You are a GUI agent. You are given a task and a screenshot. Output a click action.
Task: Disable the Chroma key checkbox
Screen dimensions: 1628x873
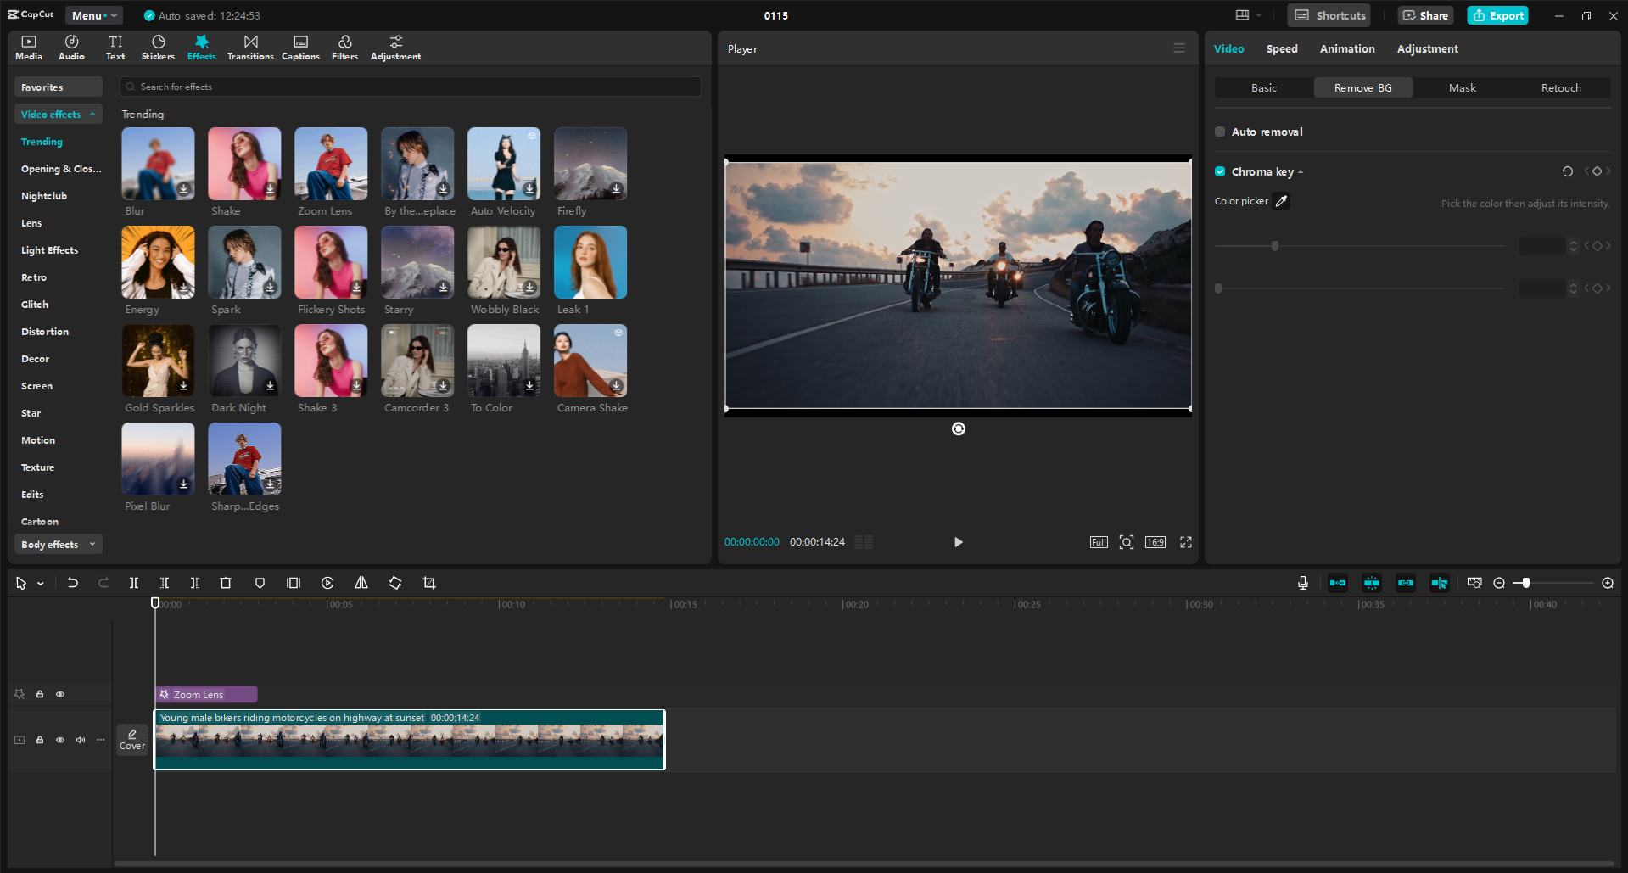coord(1220,171)
